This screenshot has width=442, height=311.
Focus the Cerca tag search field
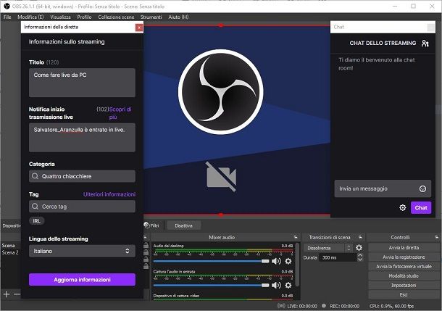pyautogui.click(x=82, y=207)
